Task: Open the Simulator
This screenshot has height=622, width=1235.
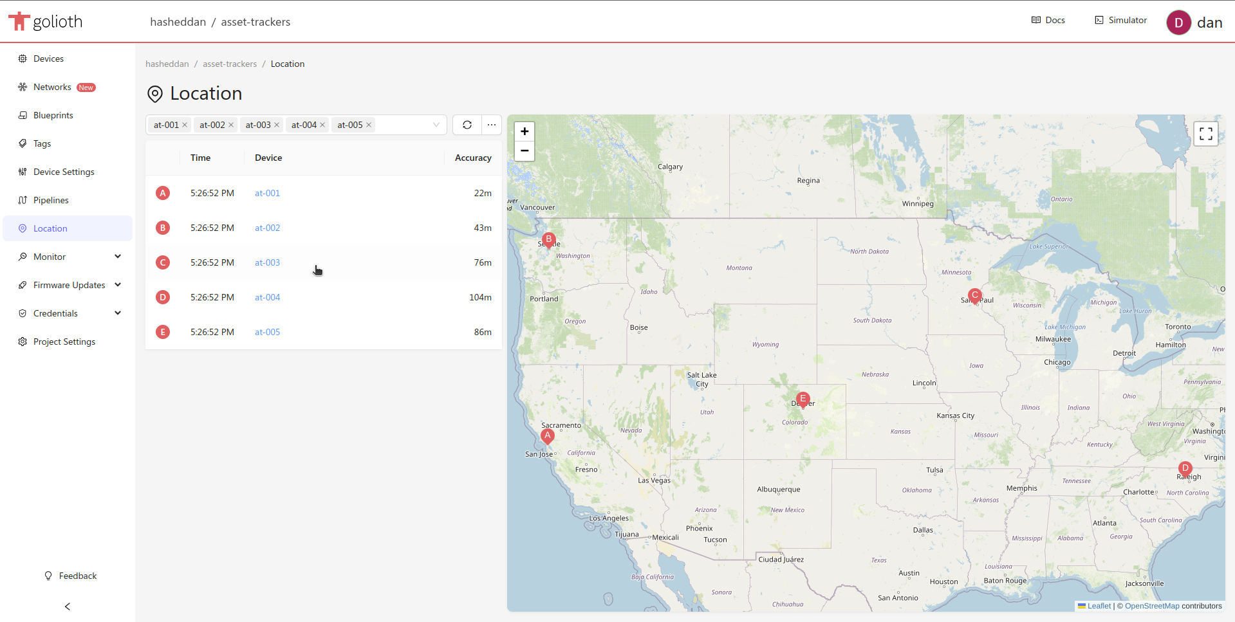Action: click(x=1120, y=20)
